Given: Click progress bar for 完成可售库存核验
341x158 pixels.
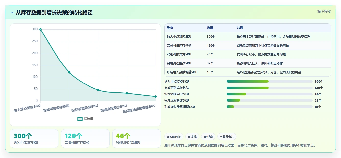Looking at the screenshot, I should click(270, 88).
